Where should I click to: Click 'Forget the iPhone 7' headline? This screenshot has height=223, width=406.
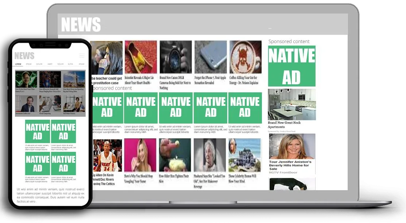tap(210, 80)
